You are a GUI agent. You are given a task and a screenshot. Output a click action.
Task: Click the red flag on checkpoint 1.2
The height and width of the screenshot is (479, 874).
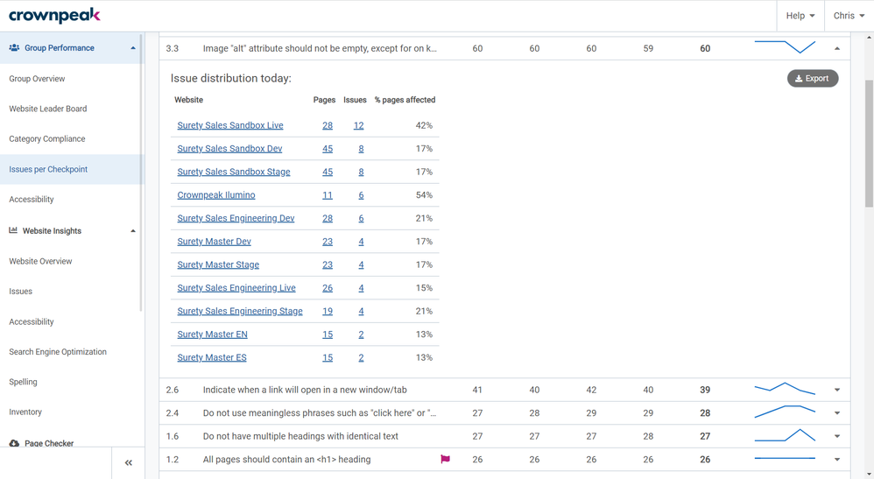pos(446,460)
